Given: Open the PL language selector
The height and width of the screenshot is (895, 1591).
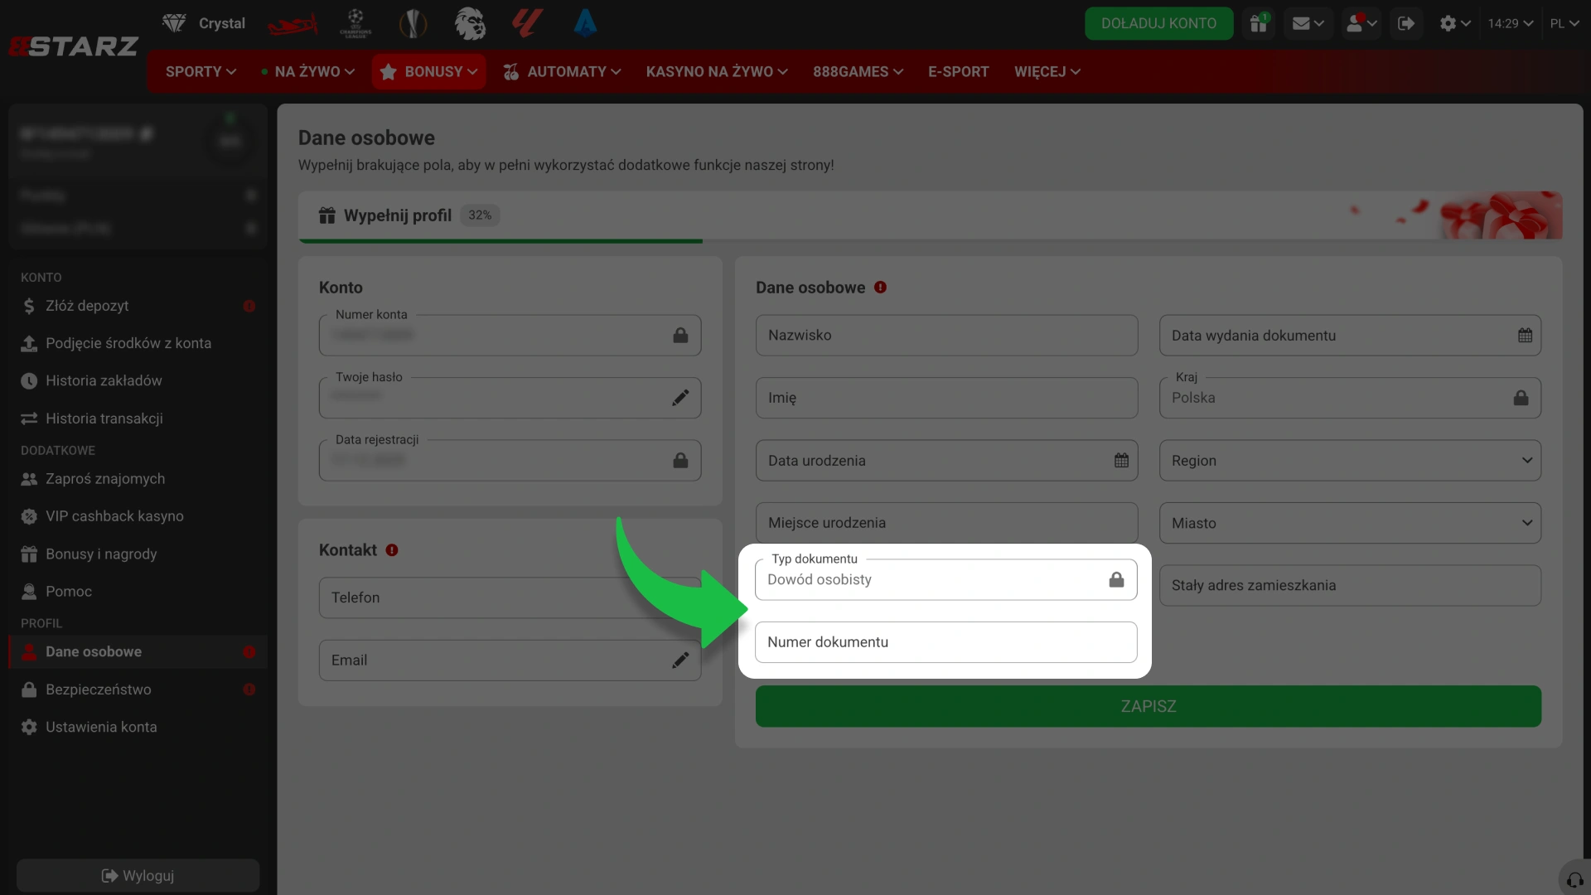Looking at the screenshot, I should click(1564, 23).
